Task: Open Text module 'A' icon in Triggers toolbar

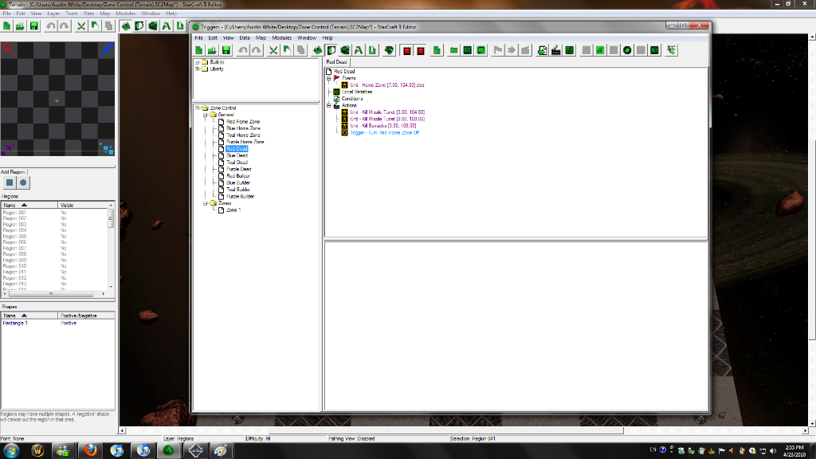Action: [x=358, y=50]
